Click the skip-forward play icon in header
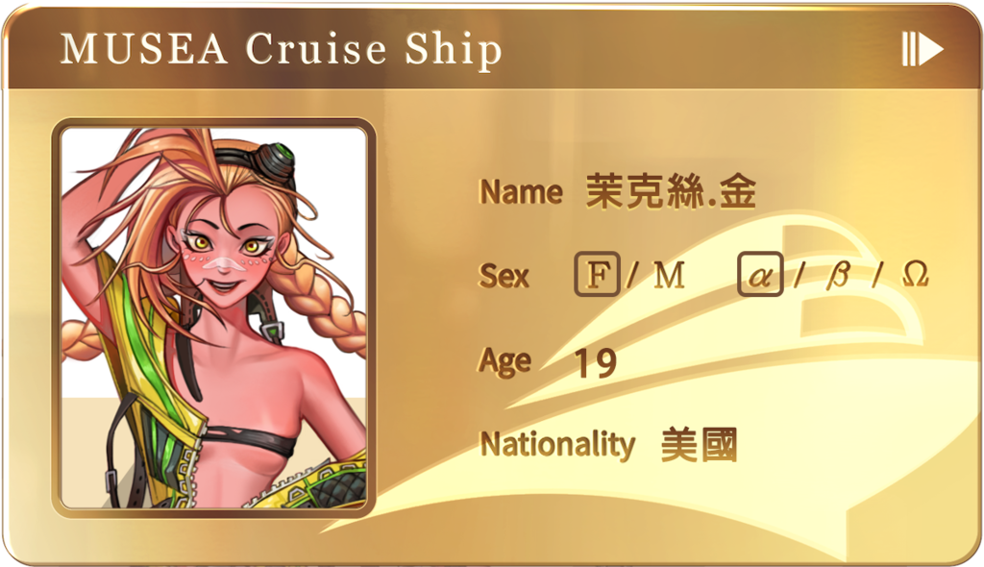 click(x=922, y=49)
